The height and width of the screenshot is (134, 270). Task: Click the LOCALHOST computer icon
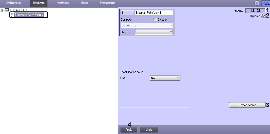[x=7, y=10]
